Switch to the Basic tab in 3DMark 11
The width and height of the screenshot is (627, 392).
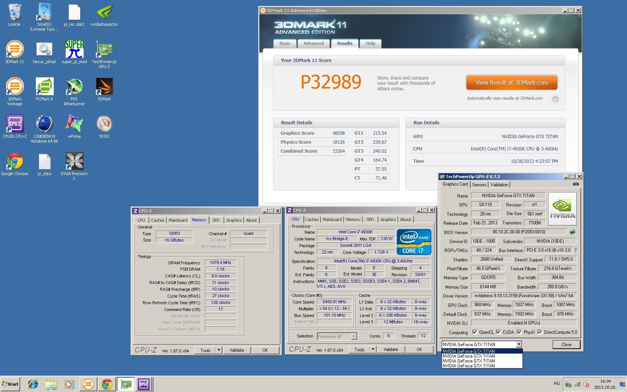click(x=285, y=44)
